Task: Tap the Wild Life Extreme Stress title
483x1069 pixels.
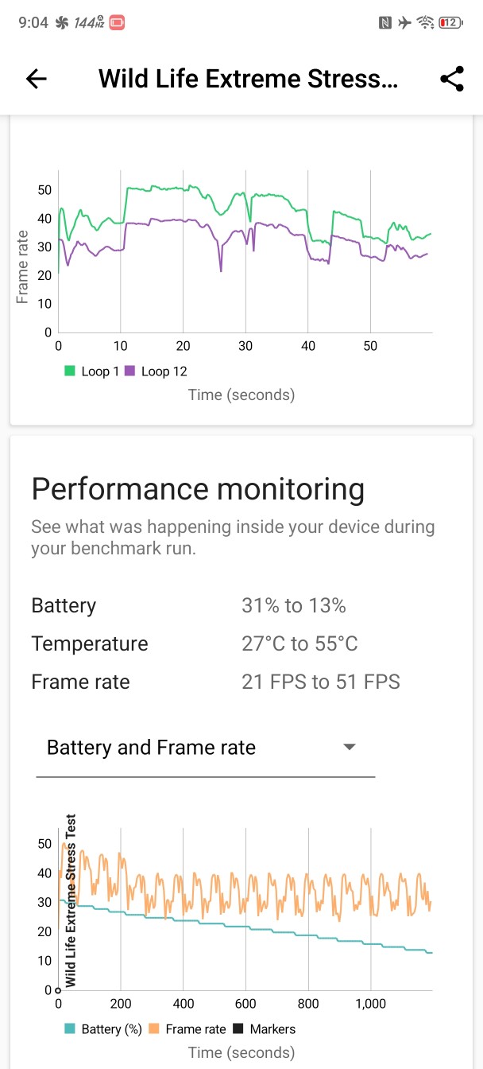Action: (247, 79)
